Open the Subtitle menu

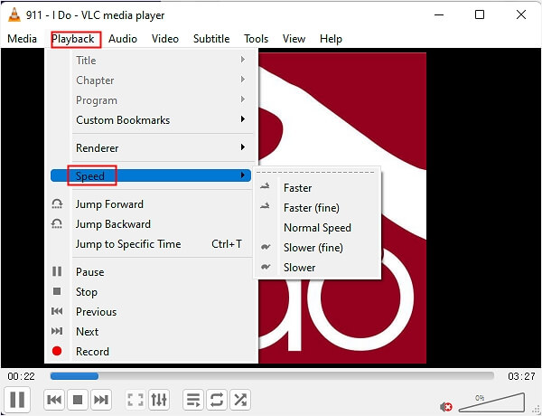[211, 38]
